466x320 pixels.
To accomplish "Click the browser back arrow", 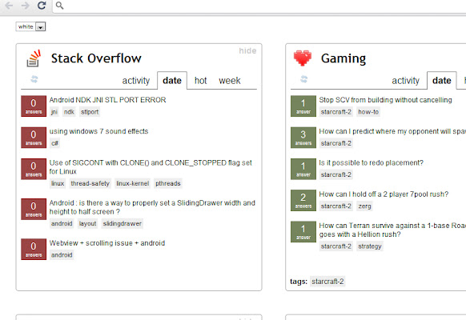I will (x=9, y=6).
